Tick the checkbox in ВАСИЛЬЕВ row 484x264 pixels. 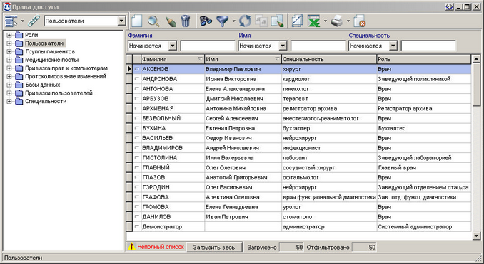coord(137,138)
